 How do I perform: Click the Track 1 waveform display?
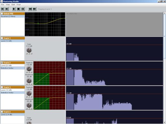(x=114, y=49)
